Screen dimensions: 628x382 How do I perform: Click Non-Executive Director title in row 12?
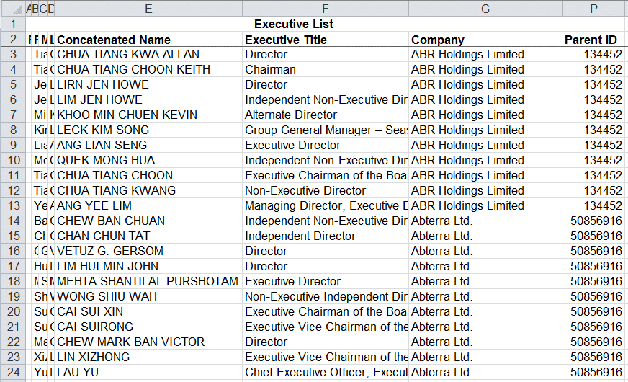tap(326, 190)
